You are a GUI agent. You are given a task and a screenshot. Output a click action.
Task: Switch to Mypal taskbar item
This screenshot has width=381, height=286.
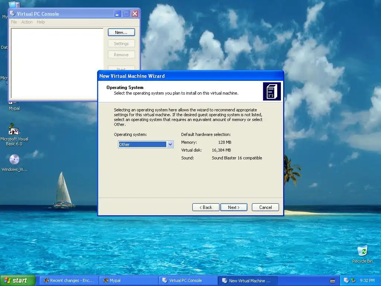(x=128, y=280)
